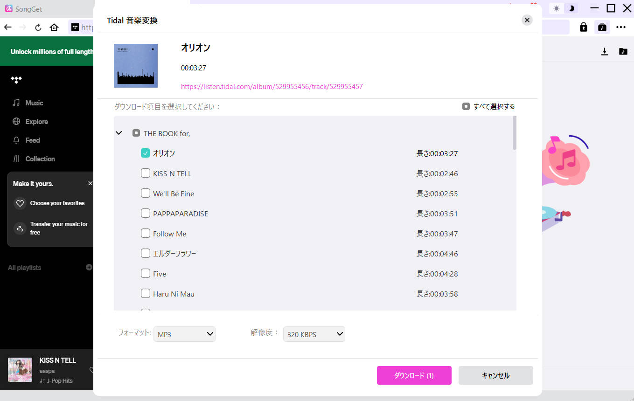Add a new playlist with plus icon
Image resolution: width=634 pixels, height=401 pixels.
(x=89, y=267)
